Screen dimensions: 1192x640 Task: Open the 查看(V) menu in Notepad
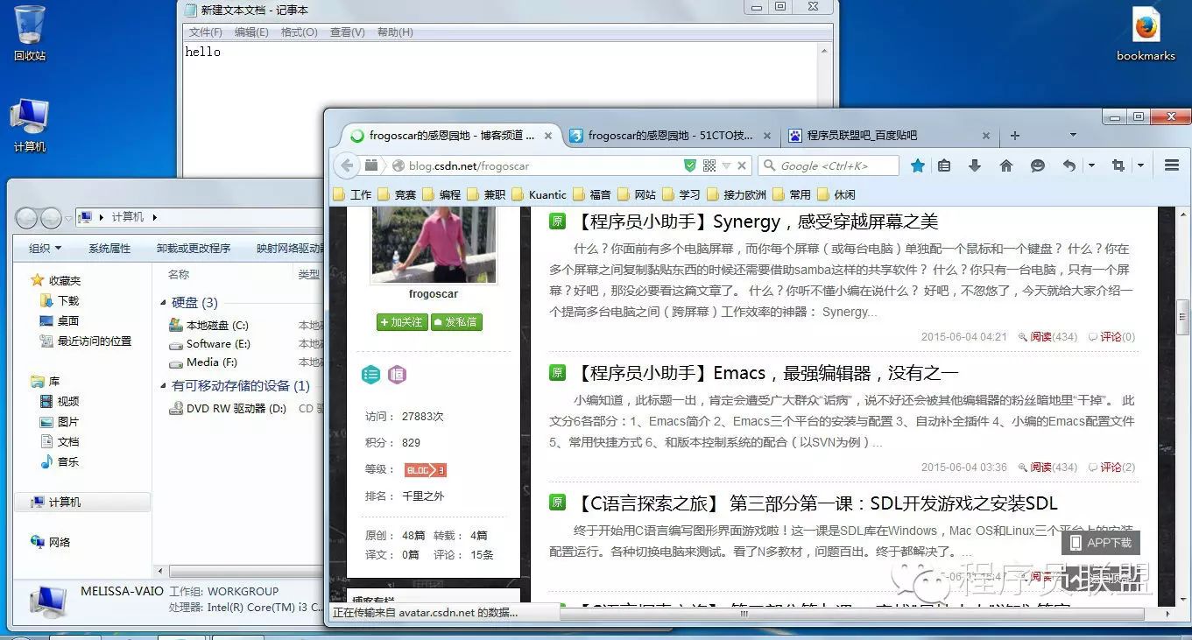click(x=347, y=32)
